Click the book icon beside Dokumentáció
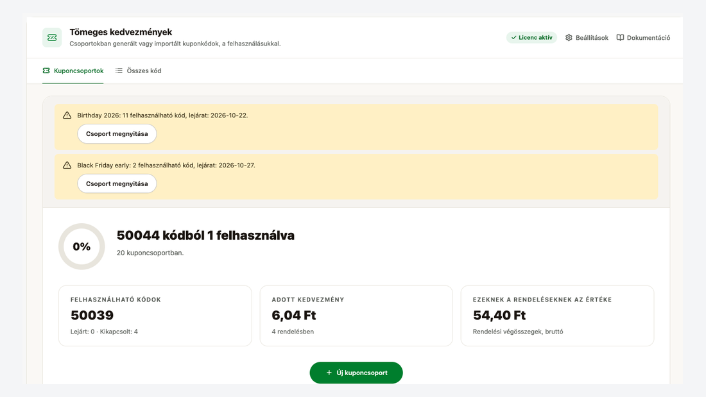This screenshot has height=397, width=706. [x=620, y=38]
